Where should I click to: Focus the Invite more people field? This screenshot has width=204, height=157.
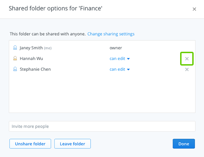(x=102, y=126)
